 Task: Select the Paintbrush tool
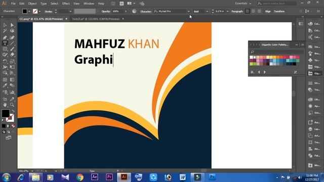(x=12, y=49)
